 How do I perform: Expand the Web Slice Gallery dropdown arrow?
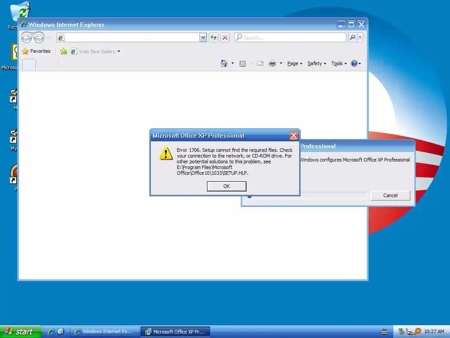(119, 51)
